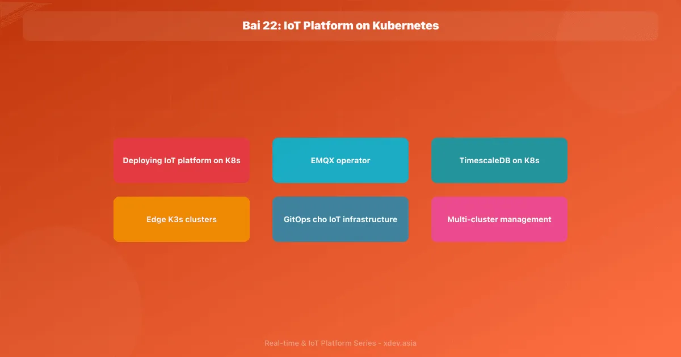Open the 'TimescaleDB on K8s' card
Screen dimensions: 681x357
[499, 160]
